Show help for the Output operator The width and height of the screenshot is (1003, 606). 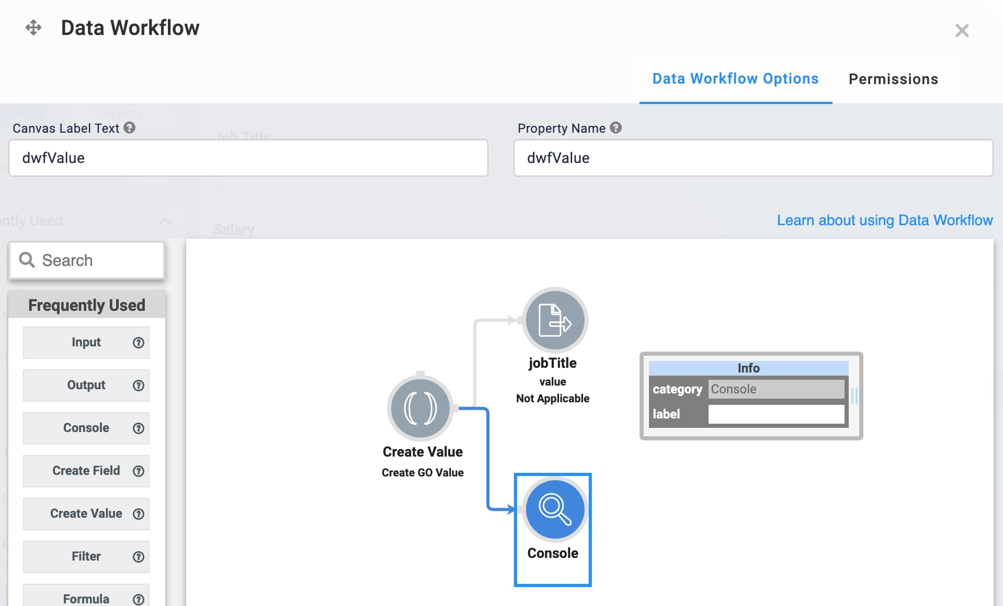[138, 386]
